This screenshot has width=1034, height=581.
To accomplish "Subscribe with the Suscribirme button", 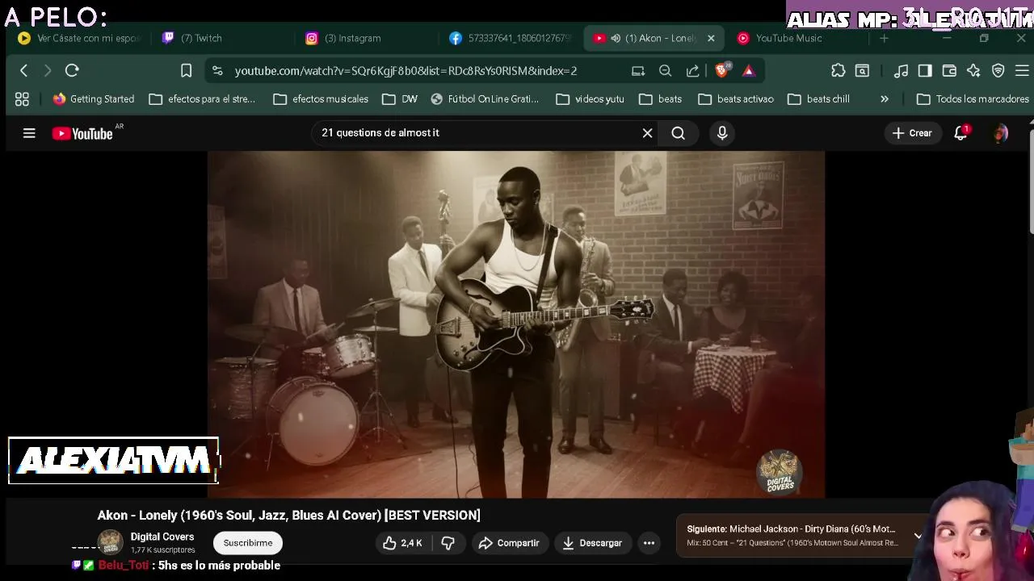I will click(x=248, y=543).
